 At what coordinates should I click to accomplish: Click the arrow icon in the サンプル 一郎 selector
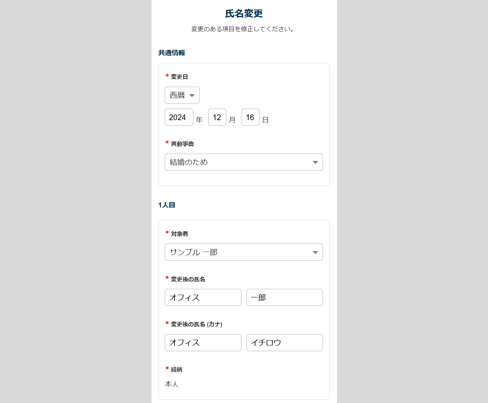pos(315,252)
